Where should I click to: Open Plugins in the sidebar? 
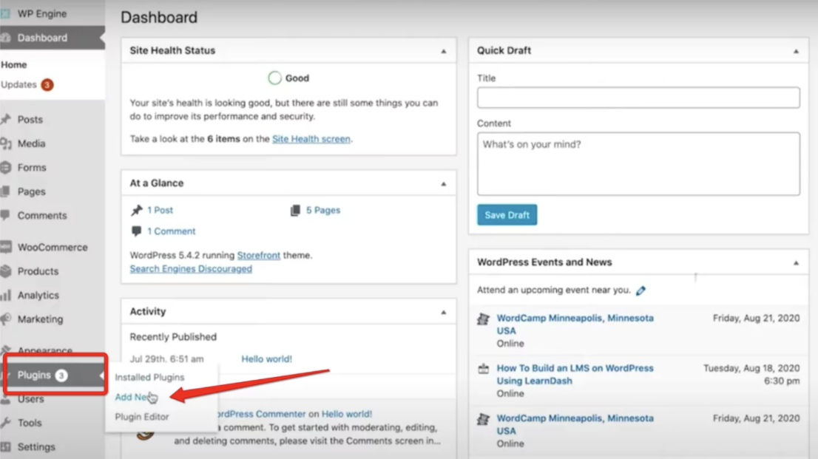[x=35, y=375]
